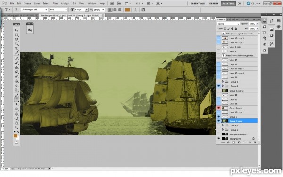
Task: Toggle lock transparent pixels checkbox
Action: coord(225,28)
